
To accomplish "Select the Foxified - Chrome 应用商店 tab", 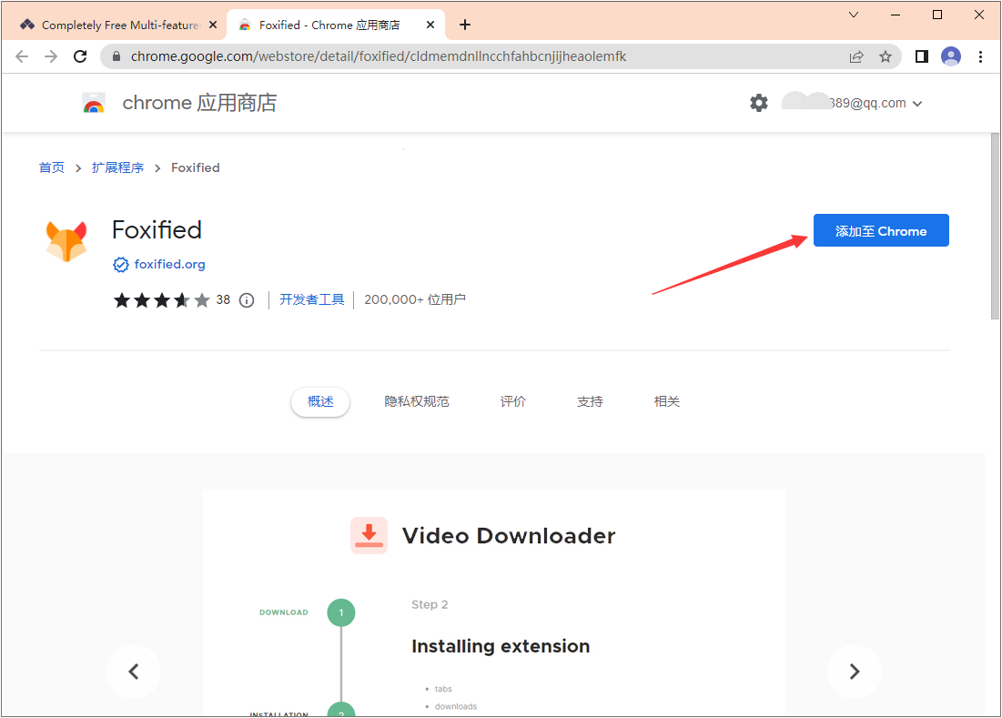I will pos(336,25).
